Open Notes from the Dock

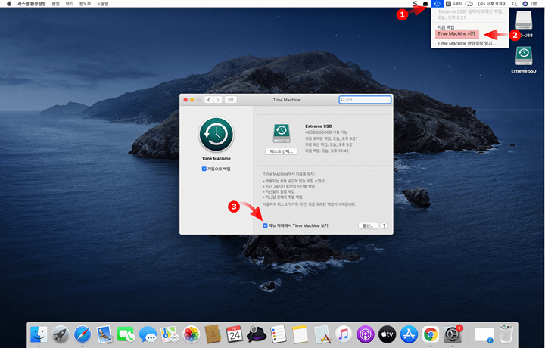pos(300,334)
